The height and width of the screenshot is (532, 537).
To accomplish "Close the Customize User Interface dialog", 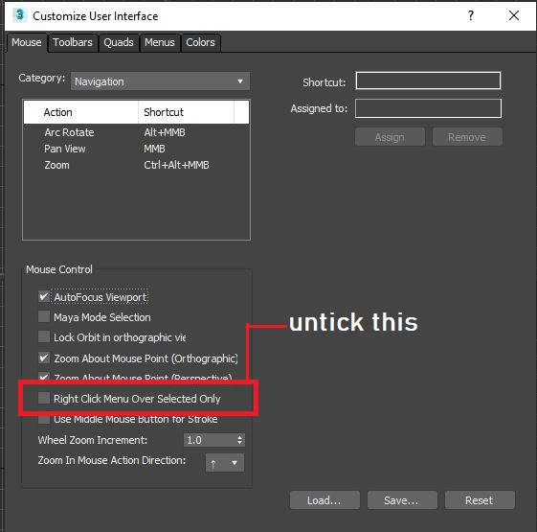I will (x=514, y=15).
